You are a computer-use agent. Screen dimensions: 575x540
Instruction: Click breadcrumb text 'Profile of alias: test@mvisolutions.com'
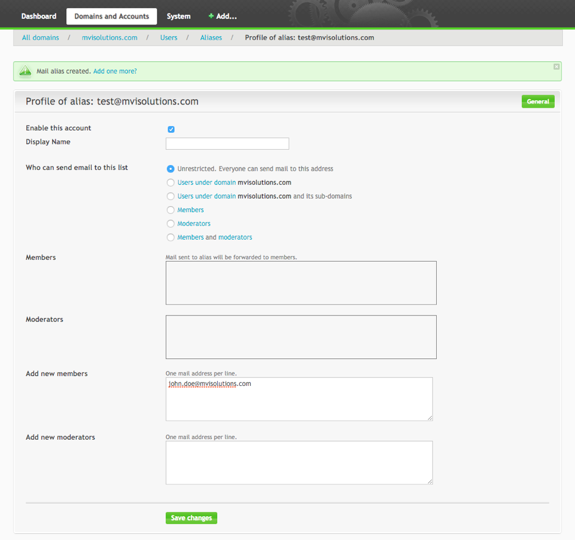pyautogui.click(x=310, y=37)
